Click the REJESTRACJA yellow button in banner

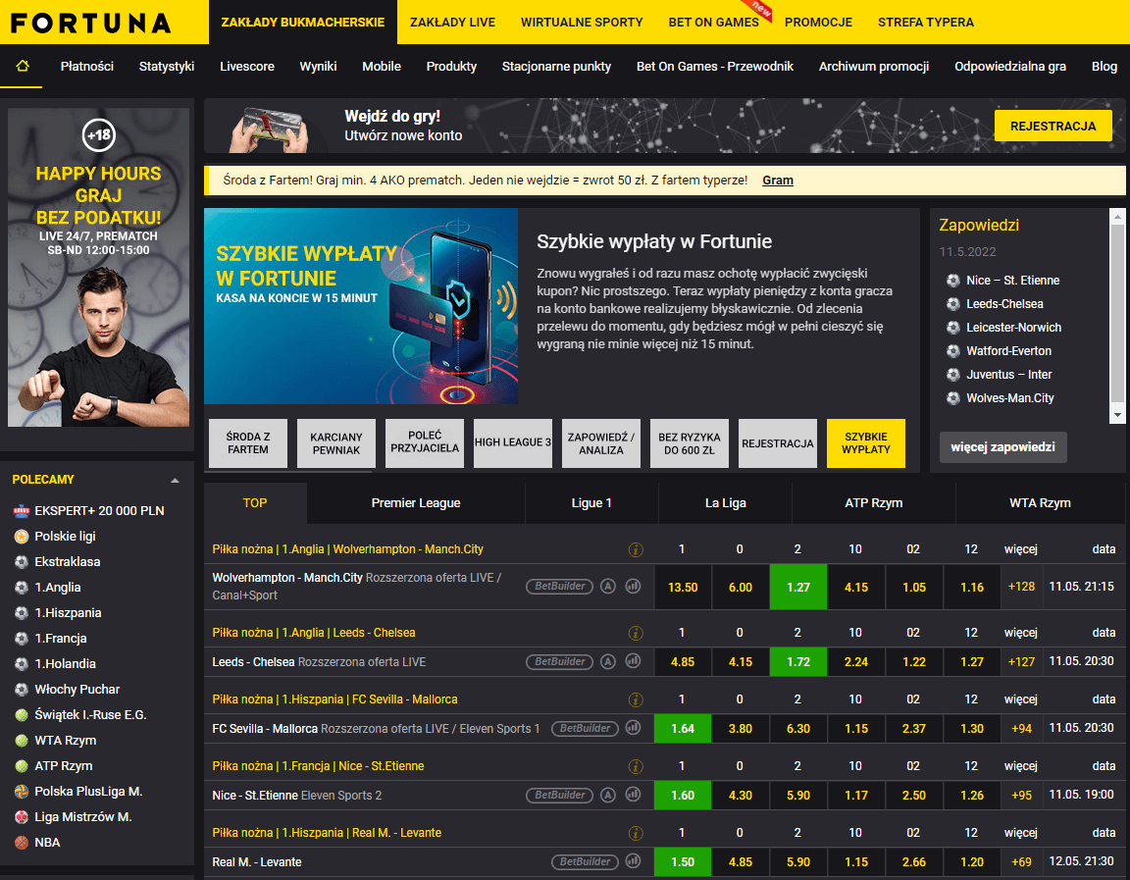[x=1053, y=126]
